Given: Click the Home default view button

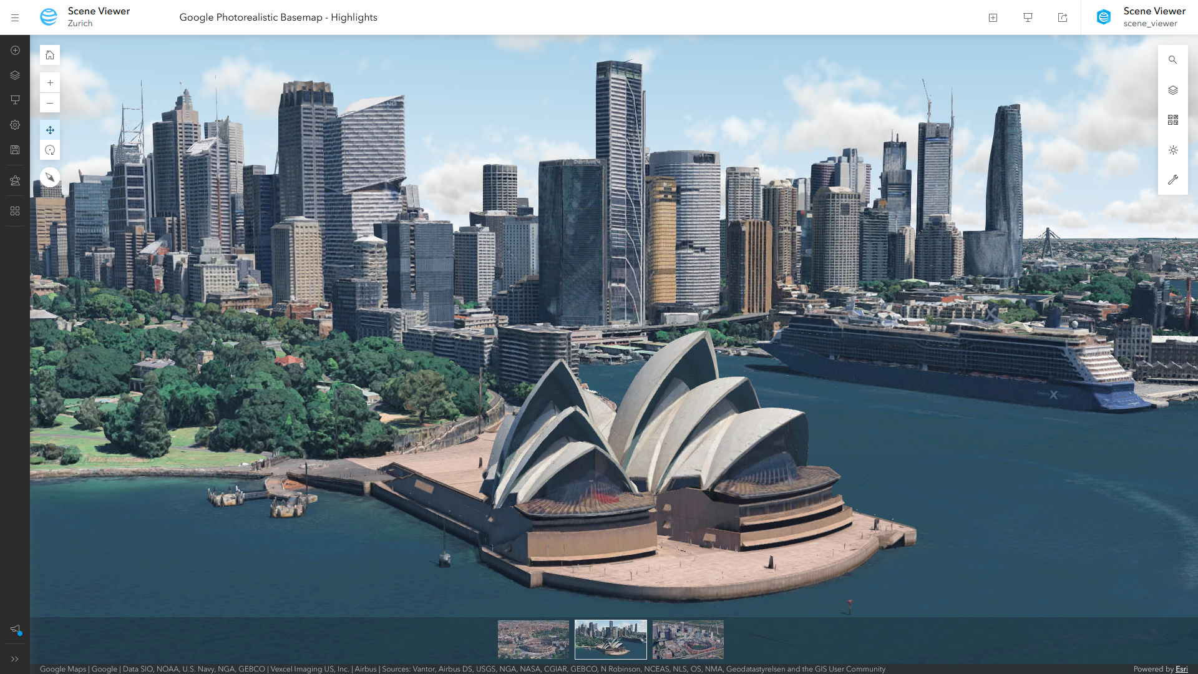Looking at the screenshot, I should coord(50,55).
